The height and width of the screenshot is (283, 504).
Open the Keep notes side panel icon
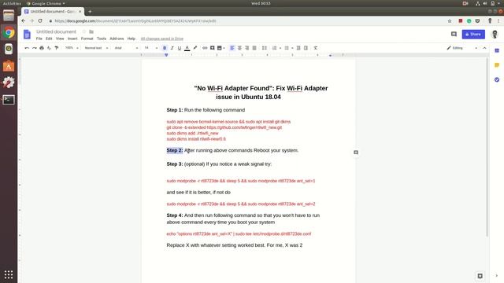pyautogui.click(x=497, y=65)
